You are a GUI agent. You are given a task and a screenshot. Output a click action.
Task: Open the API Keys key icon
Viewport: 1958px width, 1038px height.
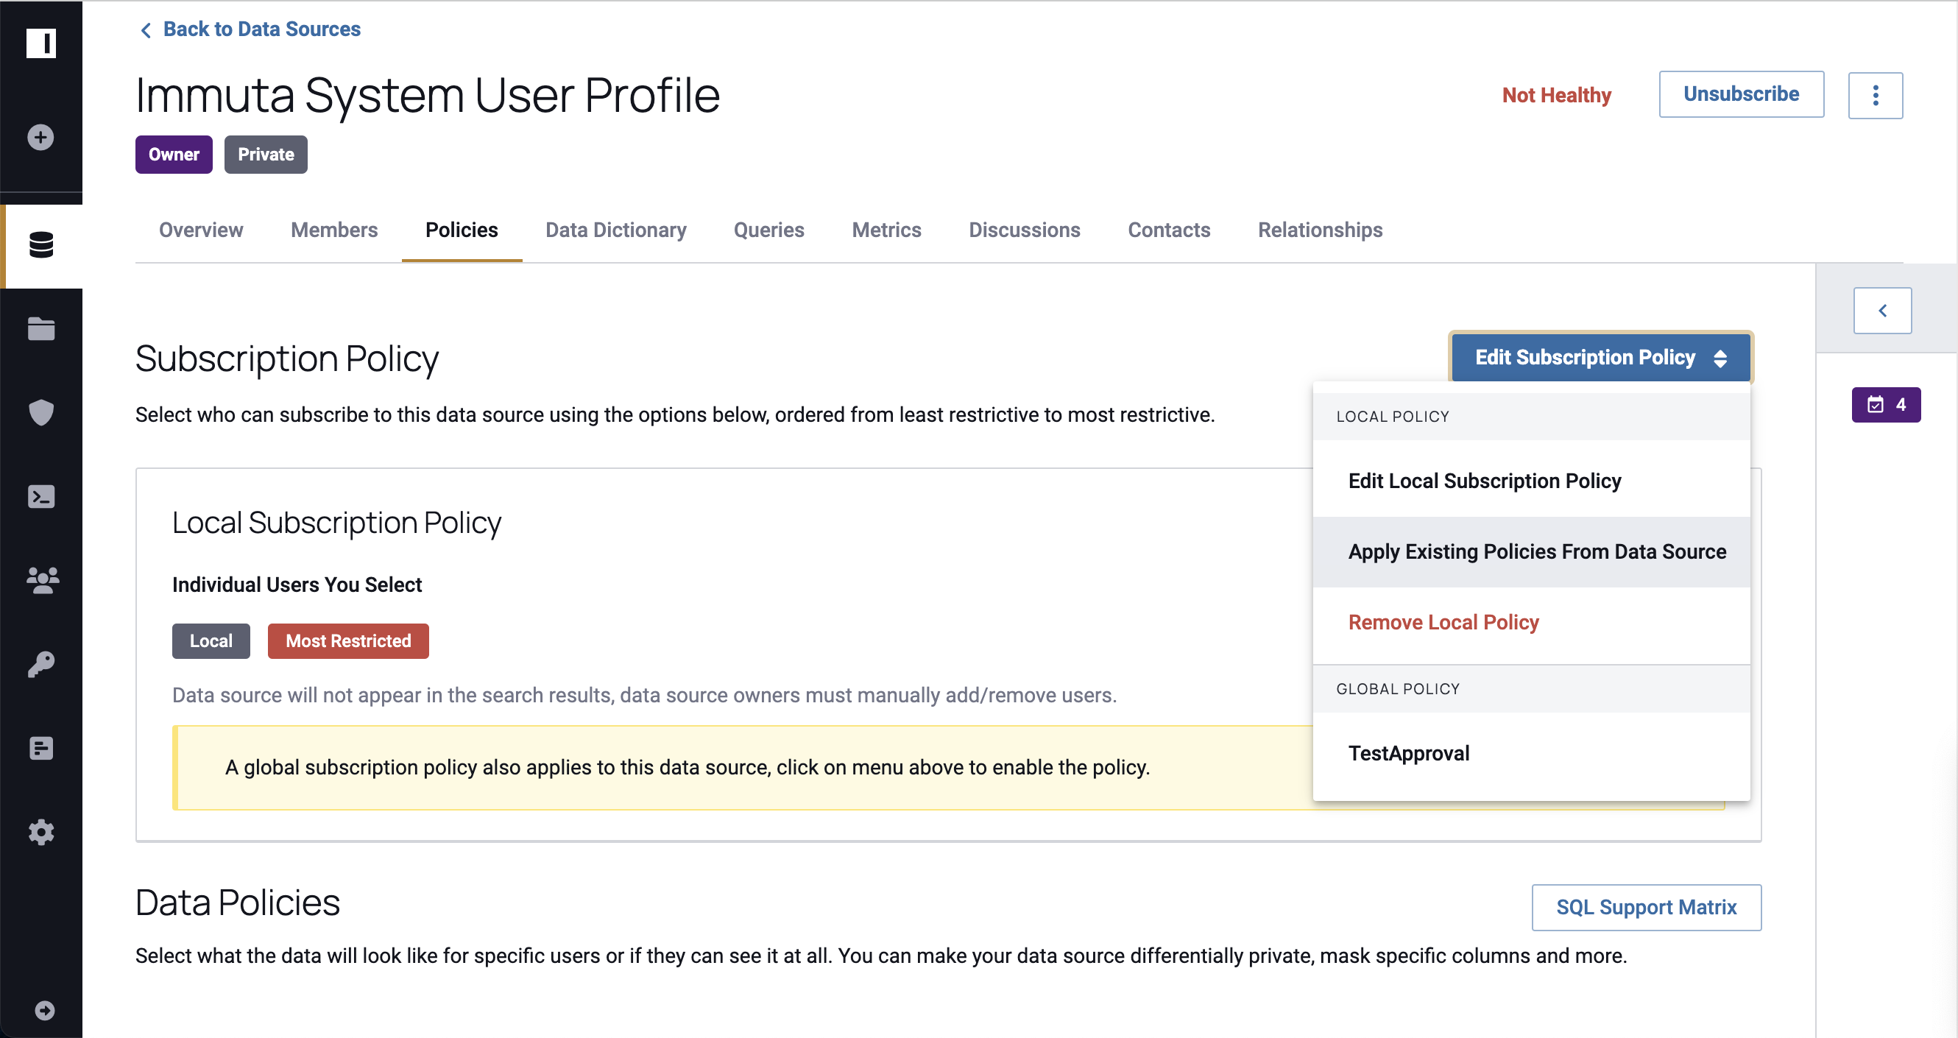(41, 665)
